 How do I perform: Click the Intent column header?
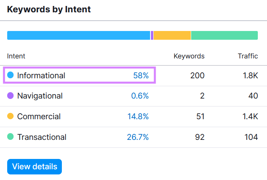[x=16, y=56]
